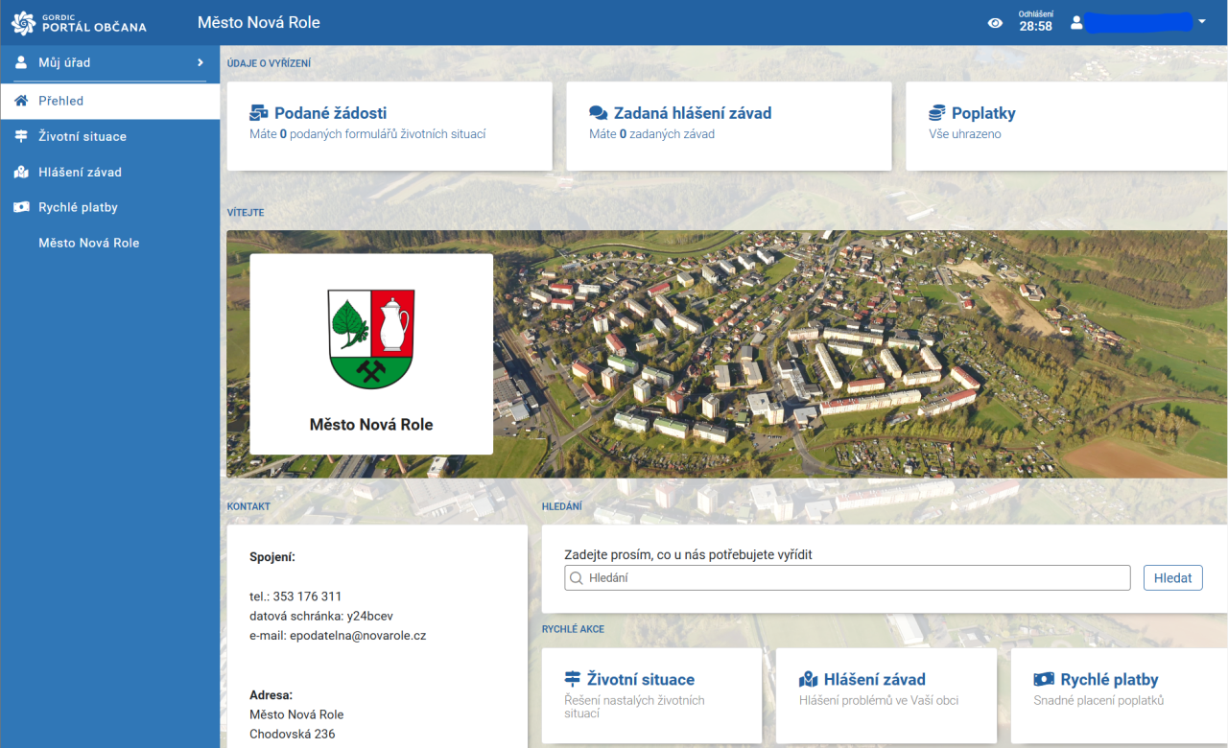This screenshot has height=748, width=1228.
Task: Click the user profile icon in header
Action: [1076, 22]
